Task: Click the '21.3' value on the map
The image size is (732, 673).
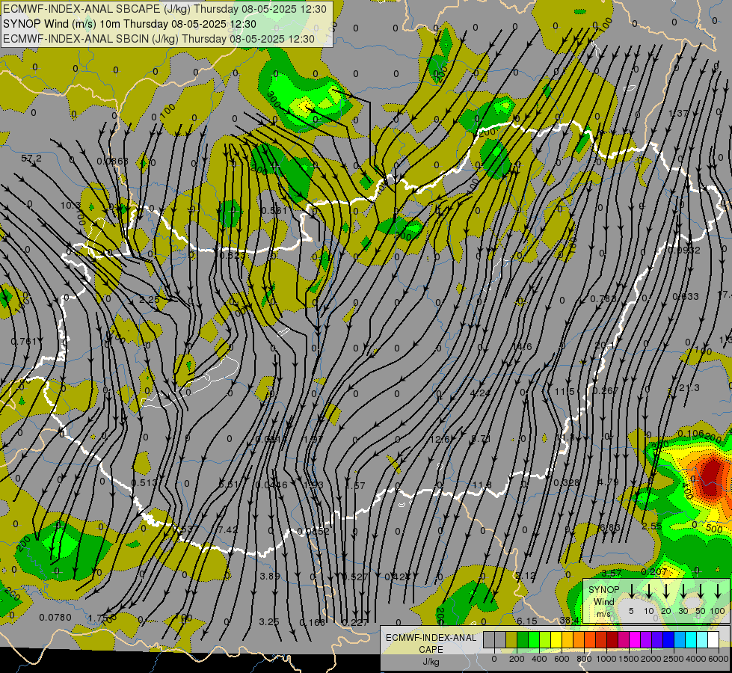Action: coord(689,387)
